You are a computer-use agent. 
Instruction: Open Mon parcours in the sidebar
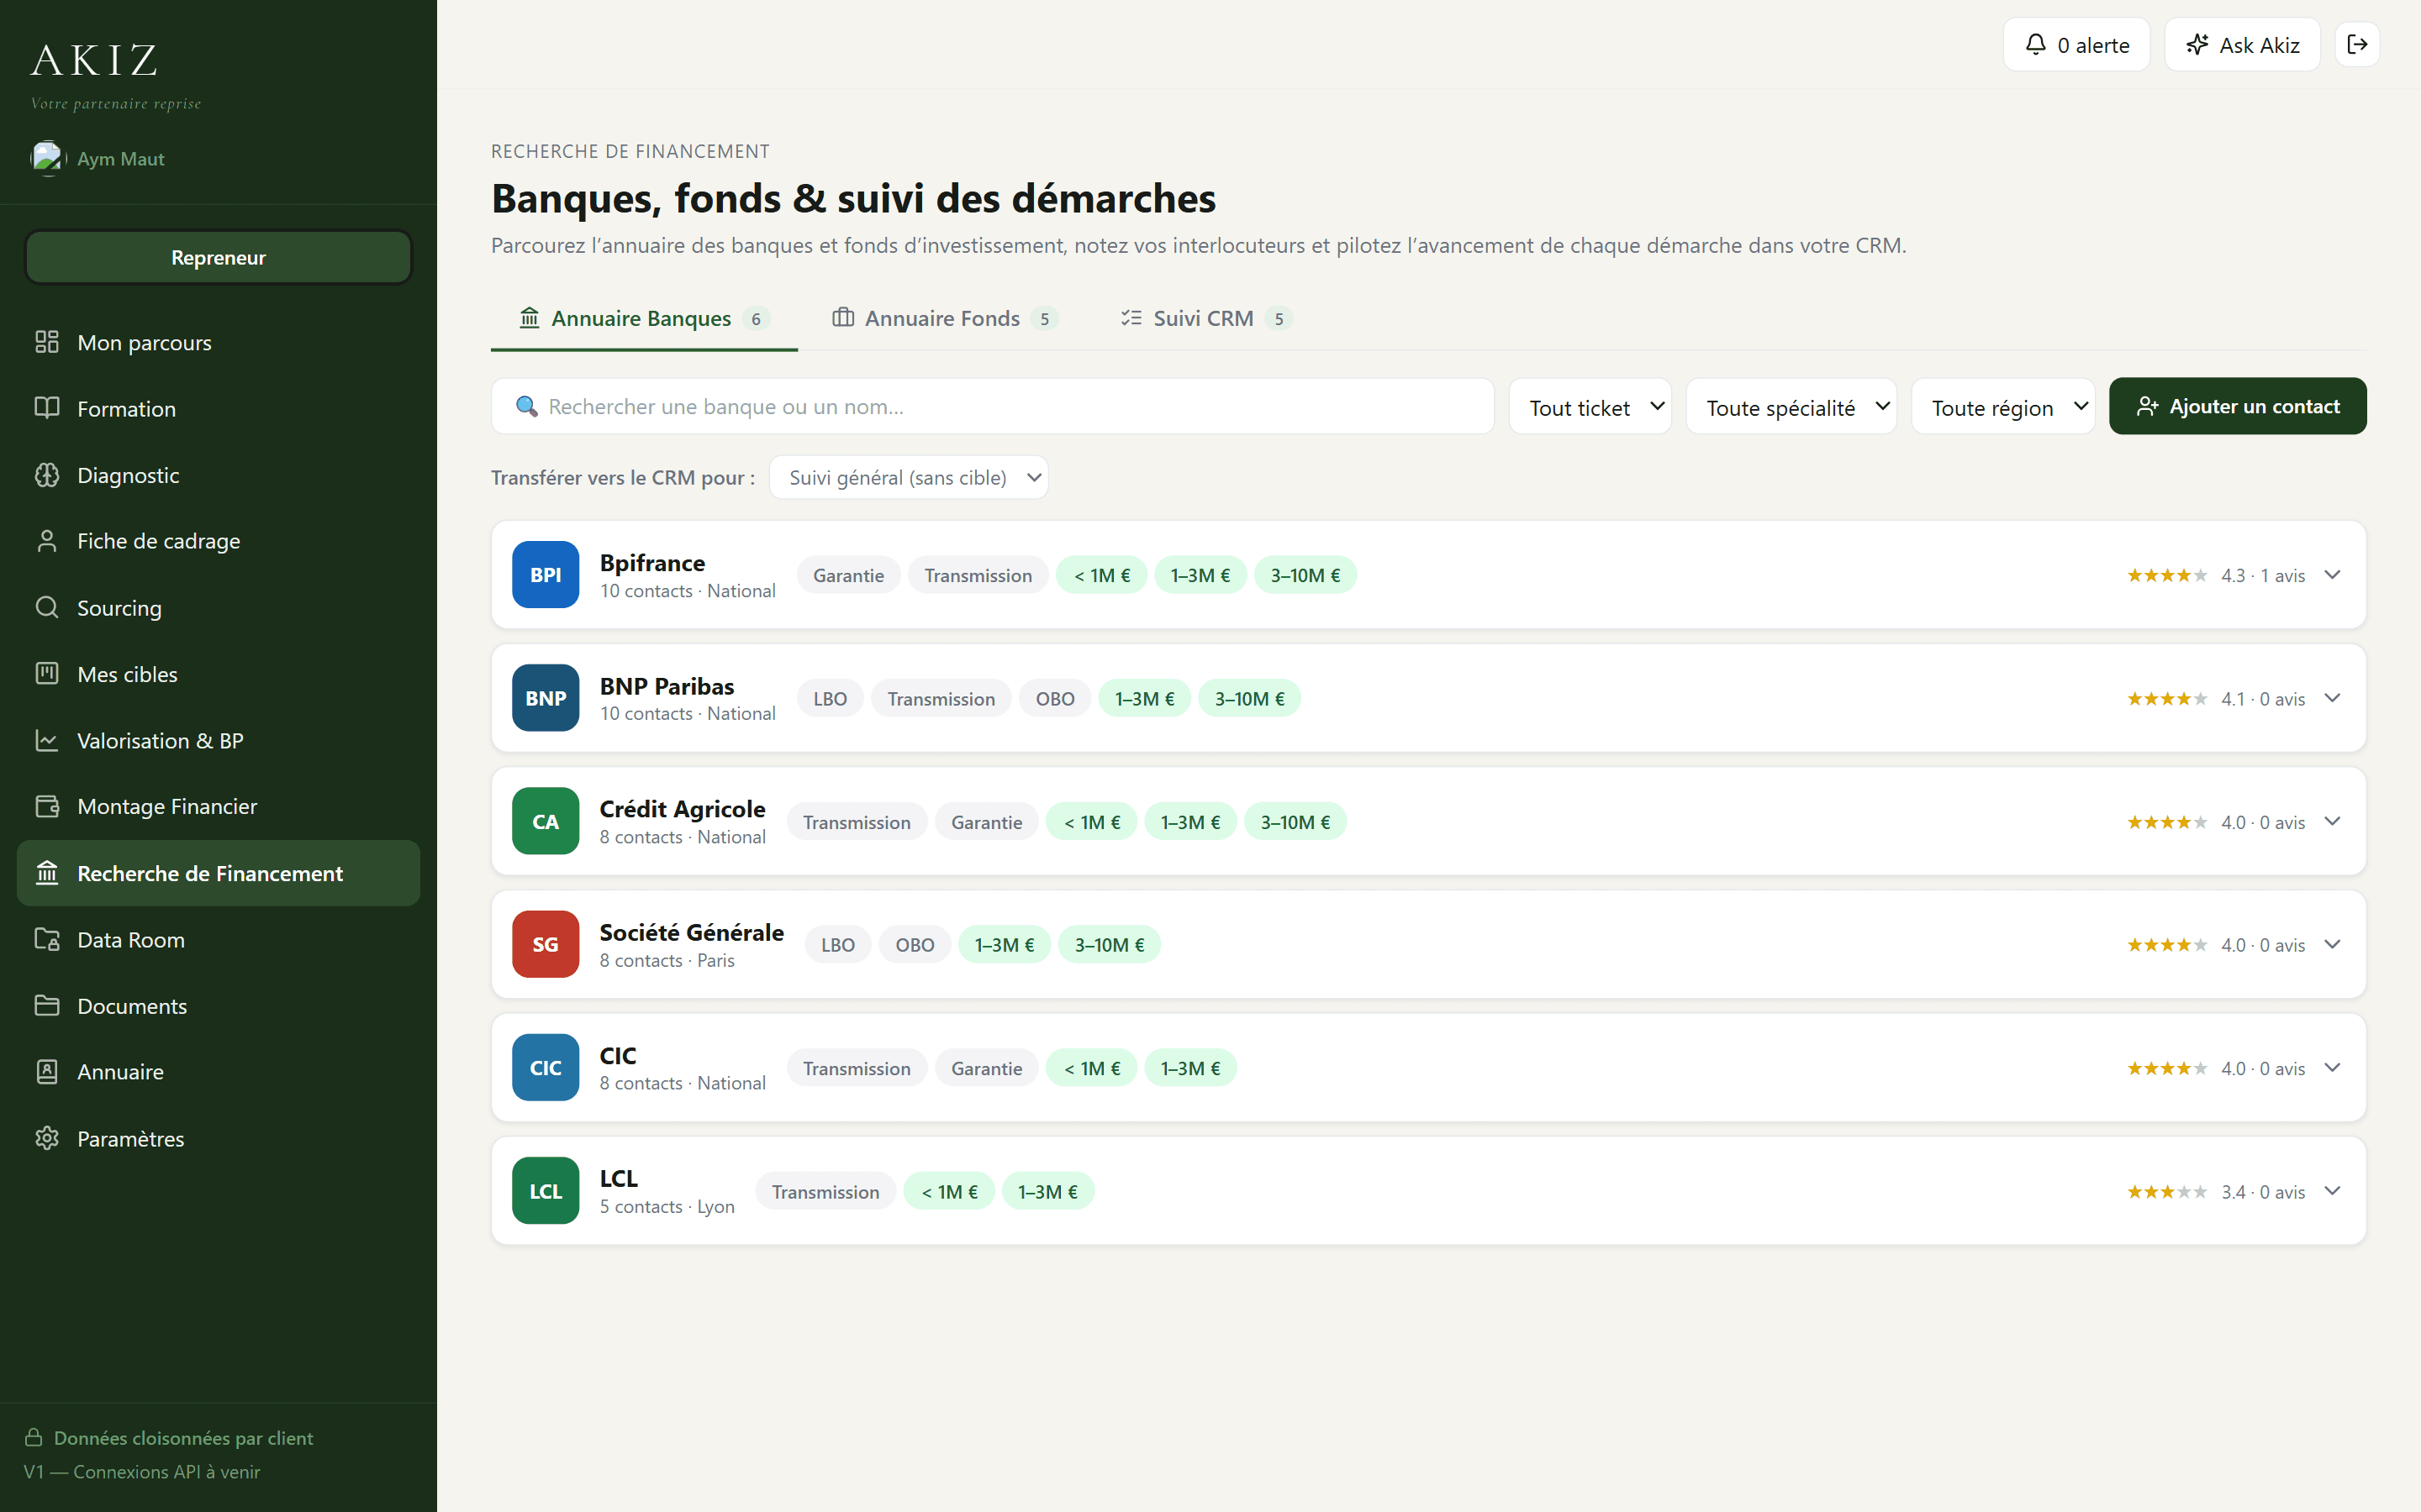218,342
